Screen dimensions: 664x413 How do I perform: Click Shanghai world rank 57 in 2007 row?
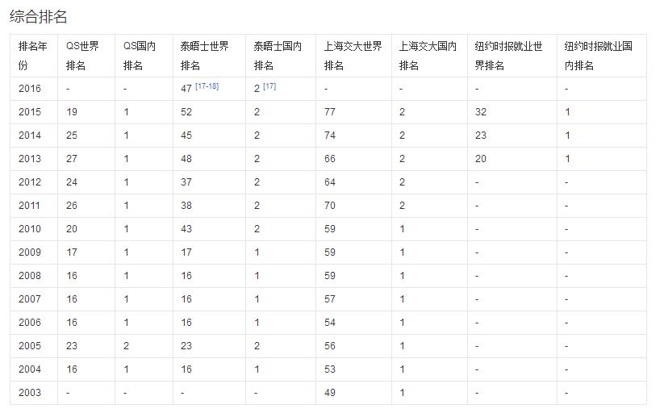[330, 298]
